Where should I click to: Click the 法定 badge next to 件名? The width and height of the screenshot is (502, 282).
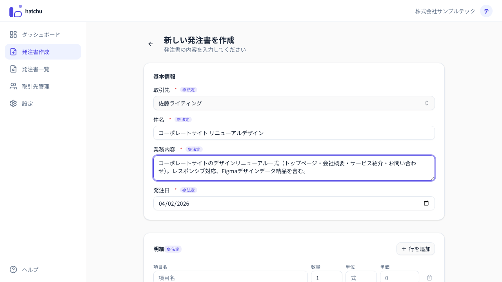pyautogui.click(x=183, y=119)
